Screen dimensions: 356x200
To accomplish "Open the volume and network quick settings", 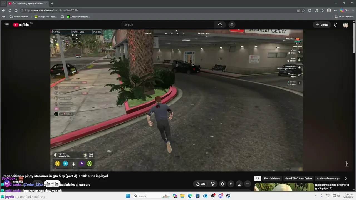I will tap(337, 196).
